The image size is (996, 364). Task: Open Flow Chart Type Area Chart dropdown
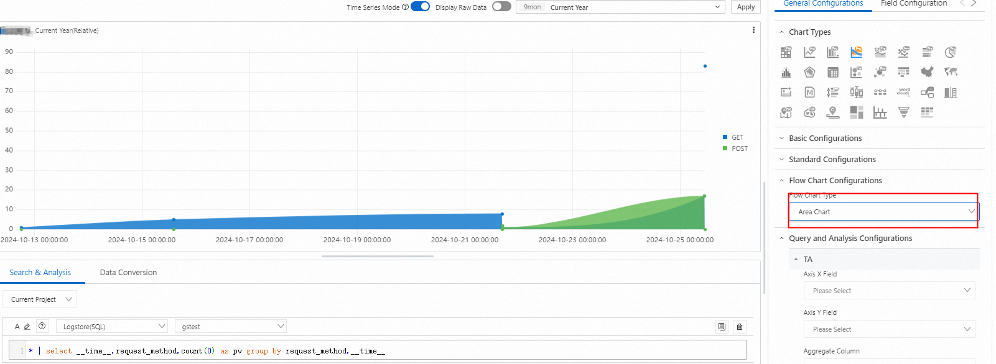pos(883,212)
